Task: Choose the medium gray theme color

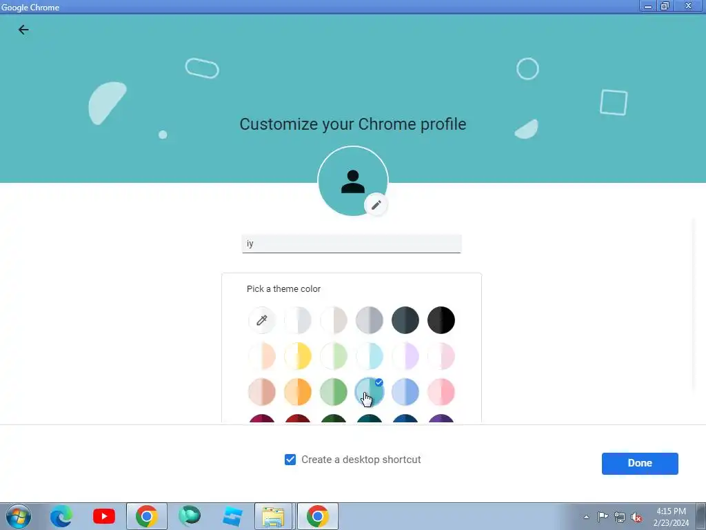Action: [370, 320]
